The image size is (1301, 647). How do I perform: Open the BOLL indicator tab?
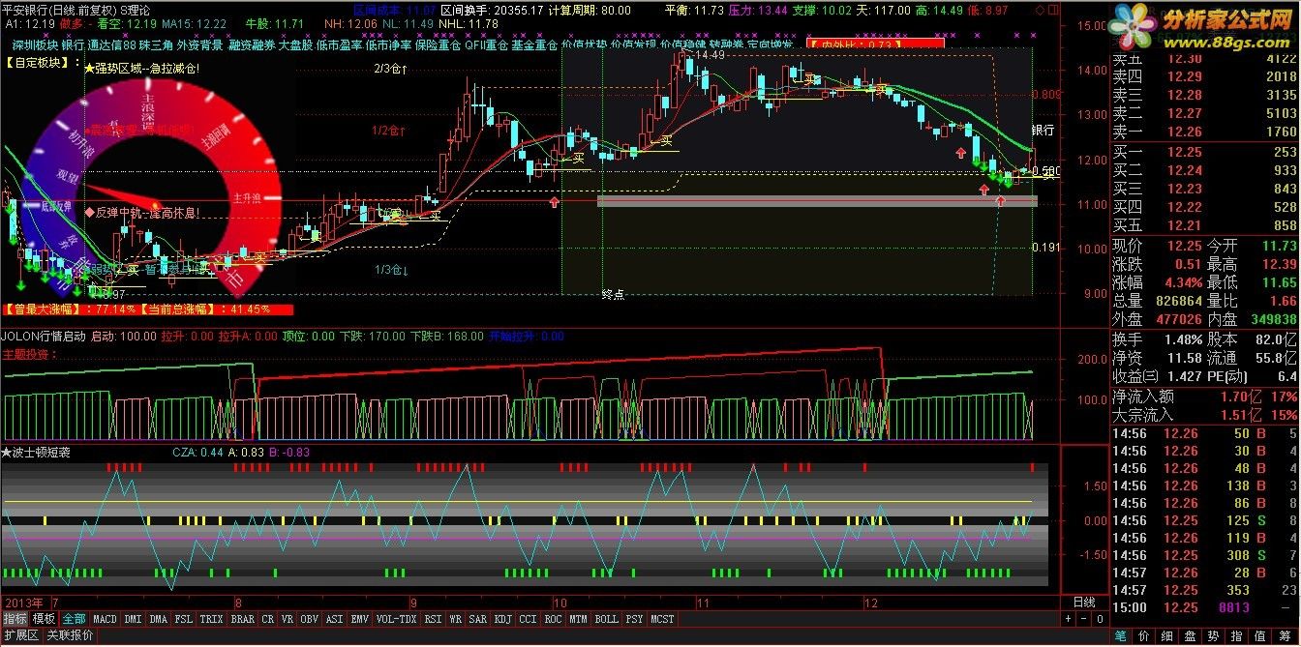pos(606,619)
